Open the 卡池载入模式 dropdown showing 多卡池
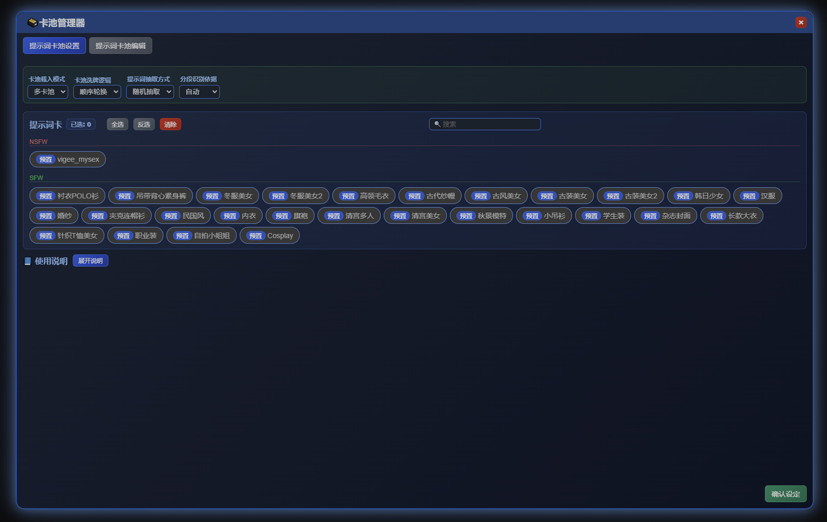The width and height of the screenshot is (827, 522). coord(48,92)
